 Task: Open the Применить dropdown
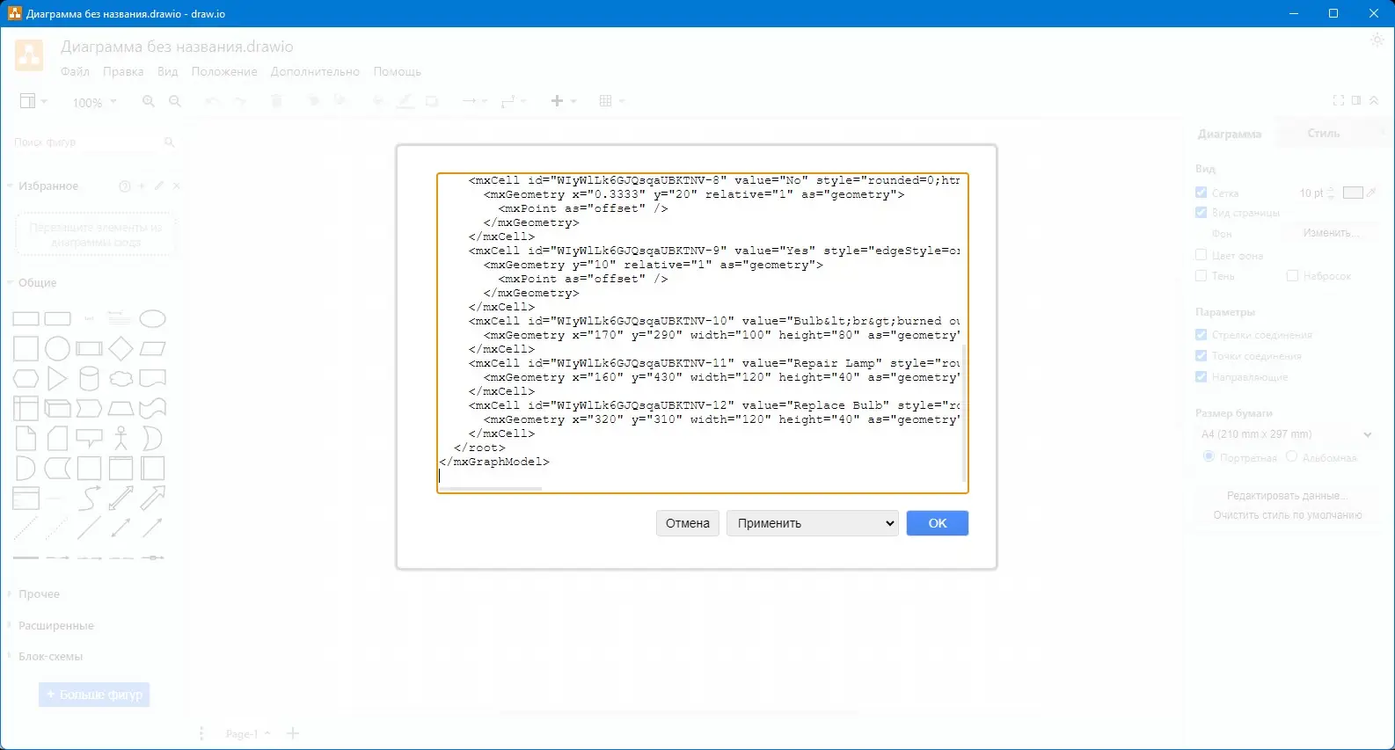(x=813, y=523)
